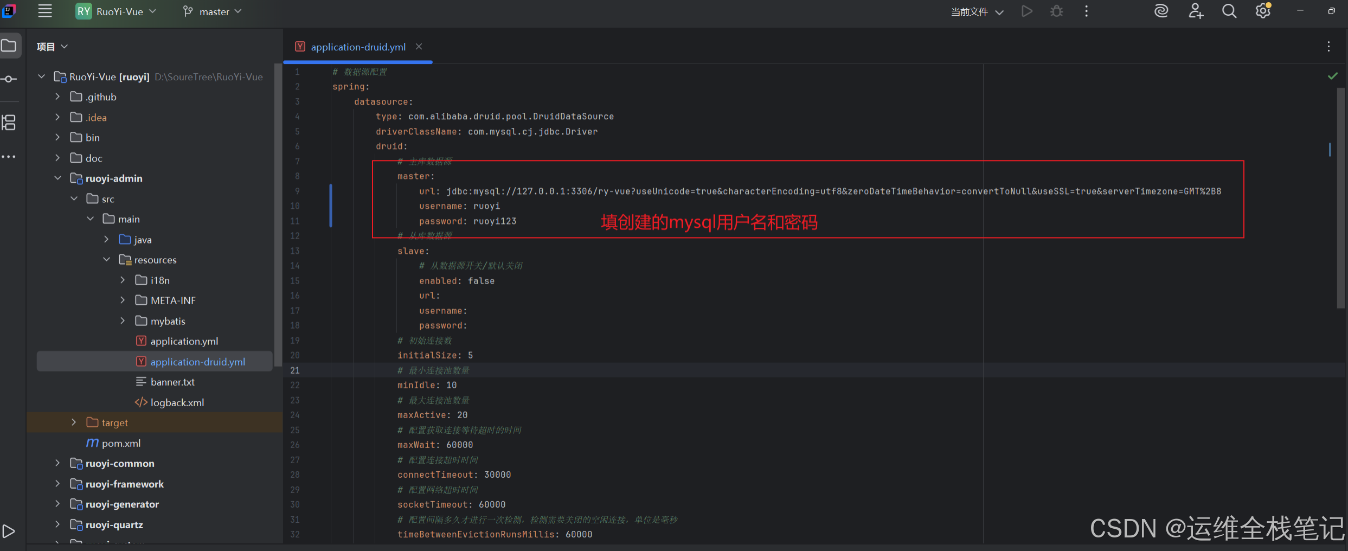The width and height of the screenshot is (1348, 551).
Task: Expand the java folder
Action: pyautogui.click(x=107, y=239)
